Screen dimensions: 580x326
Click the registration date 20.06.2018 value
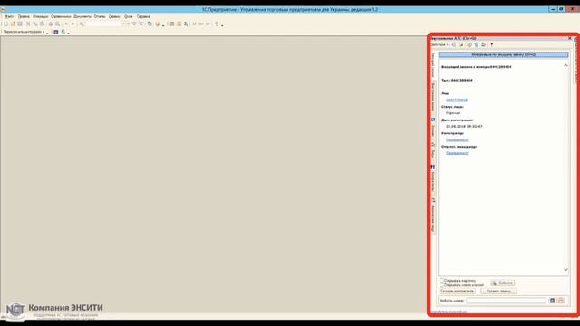[464, 127]
